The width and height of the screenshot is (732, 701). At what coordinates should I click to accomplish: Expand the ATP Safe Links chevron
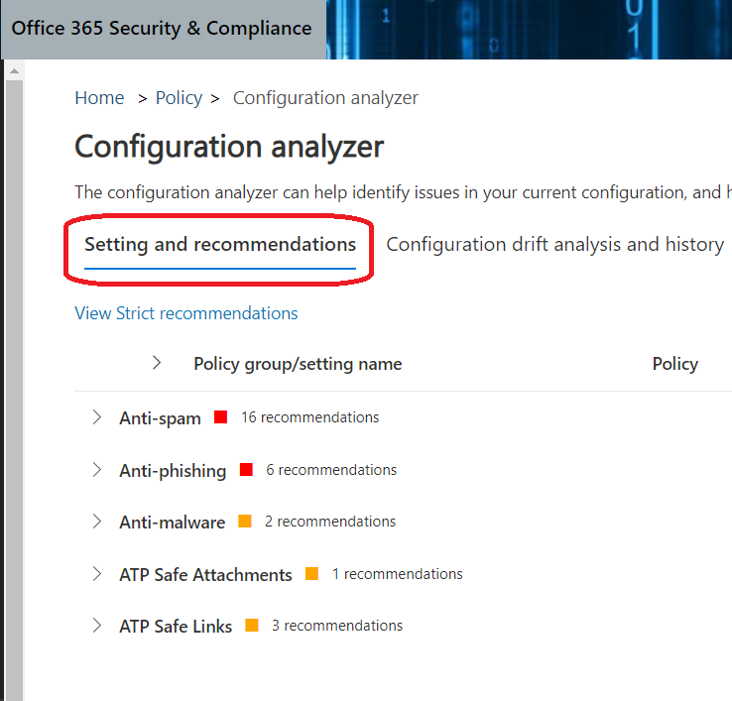[x=96, y=626]
